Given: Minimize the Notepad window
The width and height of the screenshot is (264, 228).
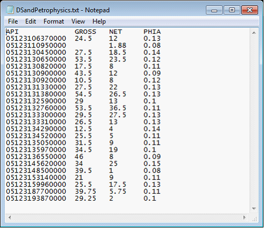Looking at the screenshot, I should (214, 10).
